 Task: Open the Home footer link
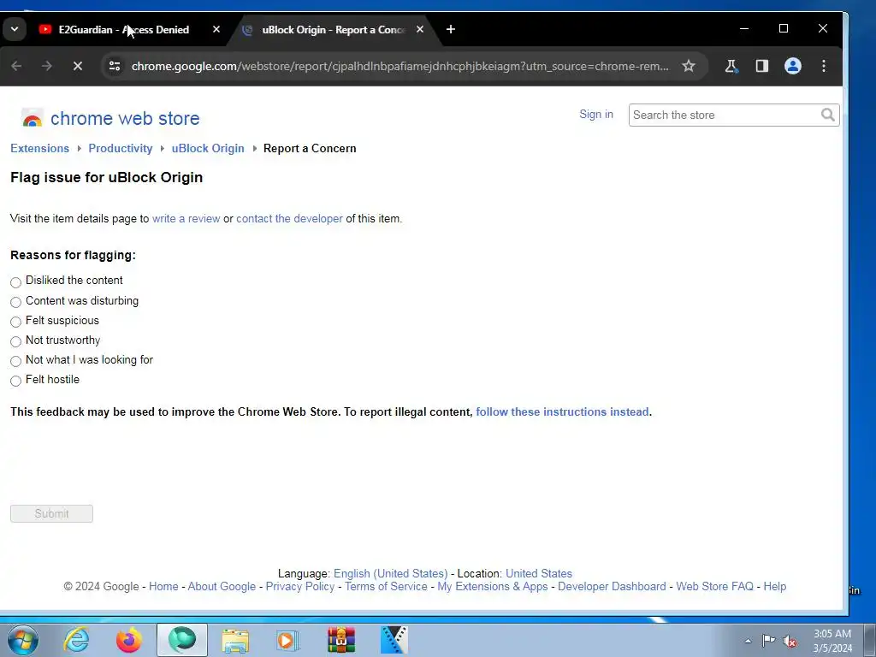pos(163,587)
